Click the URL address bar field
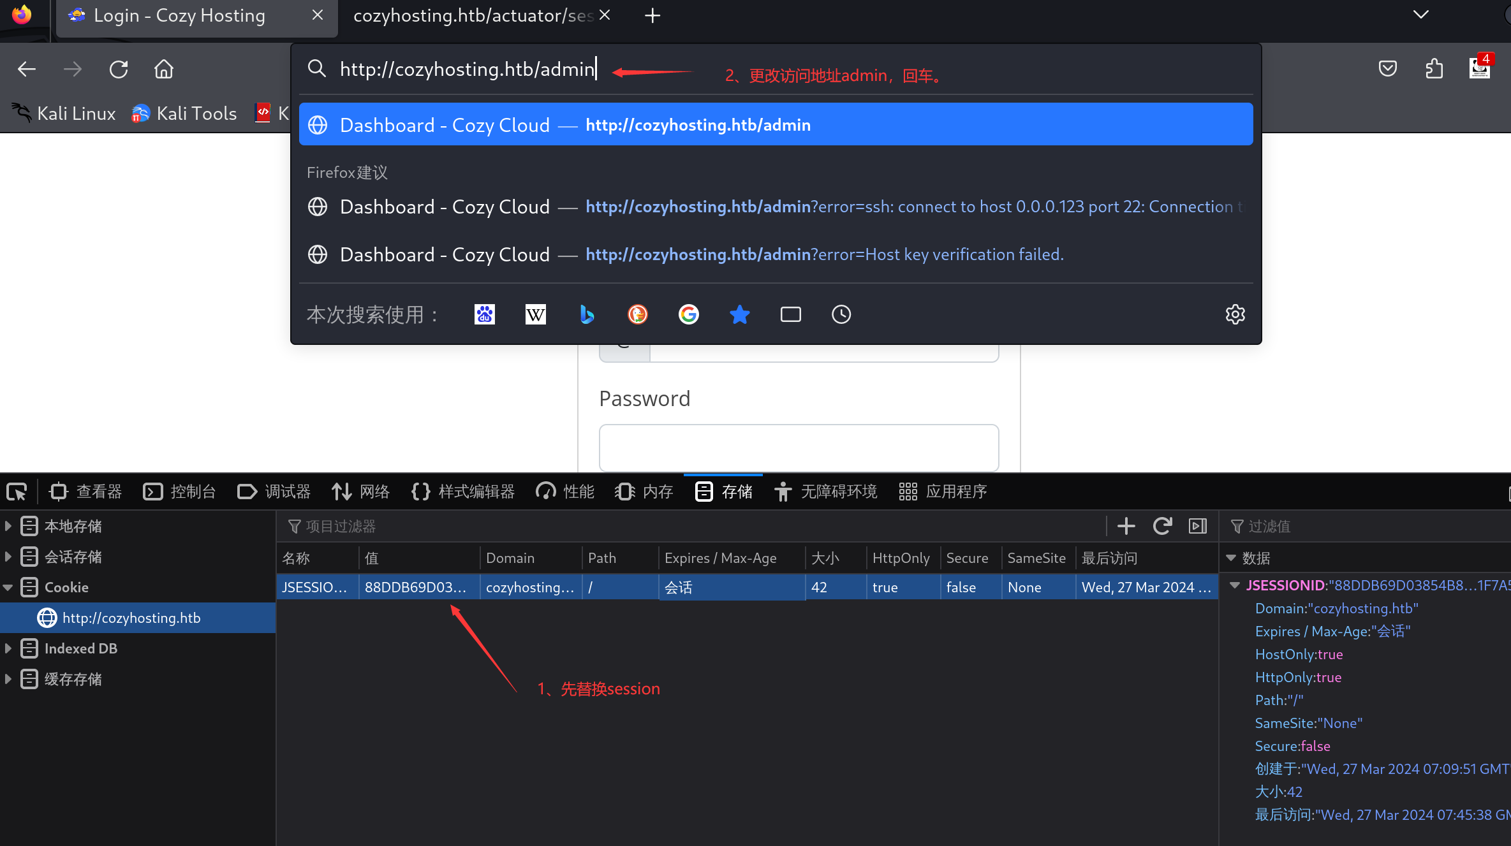The height and width of the screenshot is (846, 1511). point(776,69)
